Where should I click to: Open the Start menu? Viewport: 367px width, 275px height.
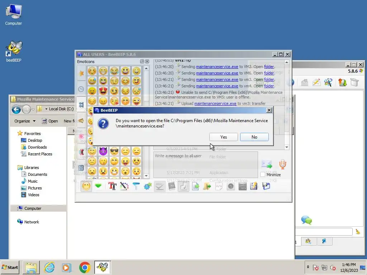(x=10, y=267)
